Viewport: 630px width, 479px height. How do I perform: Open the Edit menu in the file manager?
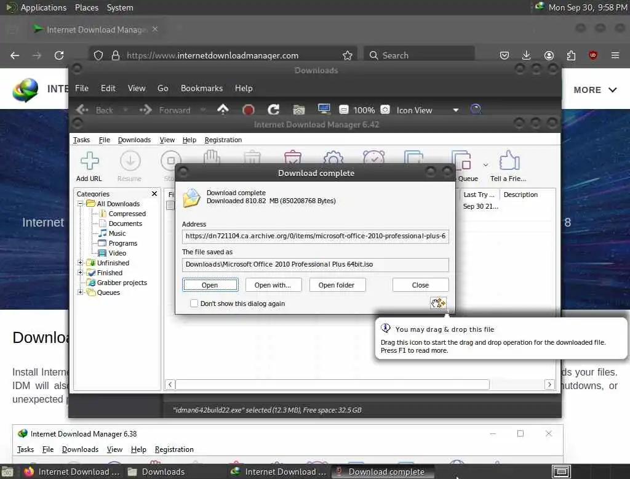[x=108, y=88]
